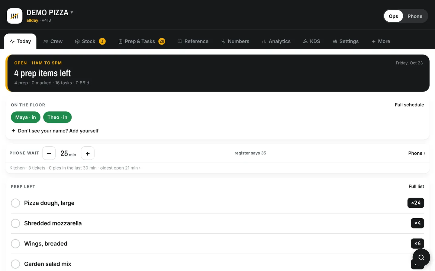Mark Shredded mozzarella as done
This screenshot has width=435, height=271.
[x=15, y=223]
